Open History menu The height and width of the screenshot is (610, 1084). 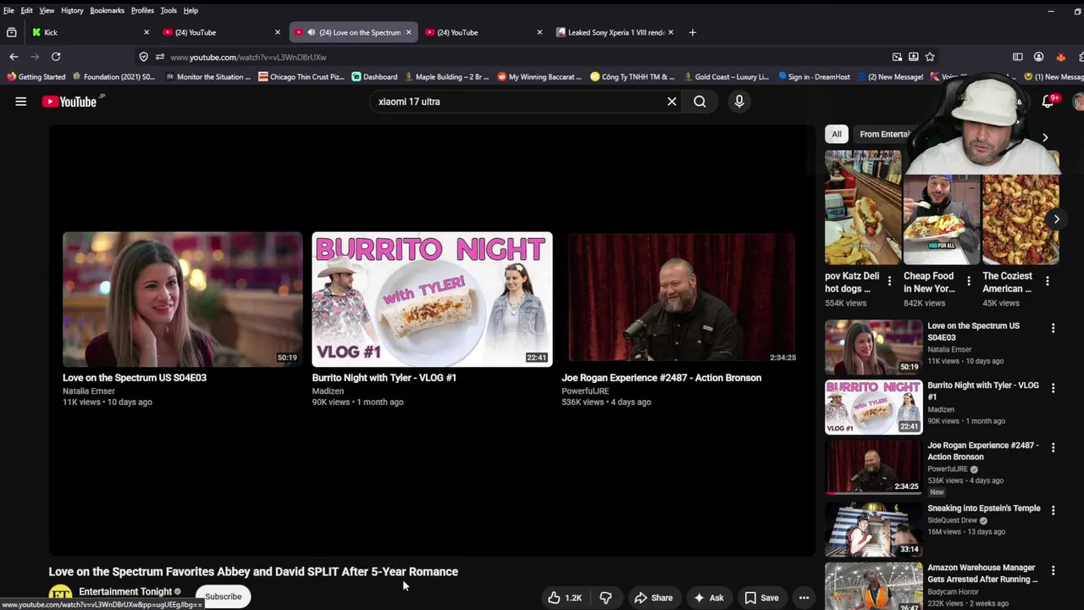point(72,10)
